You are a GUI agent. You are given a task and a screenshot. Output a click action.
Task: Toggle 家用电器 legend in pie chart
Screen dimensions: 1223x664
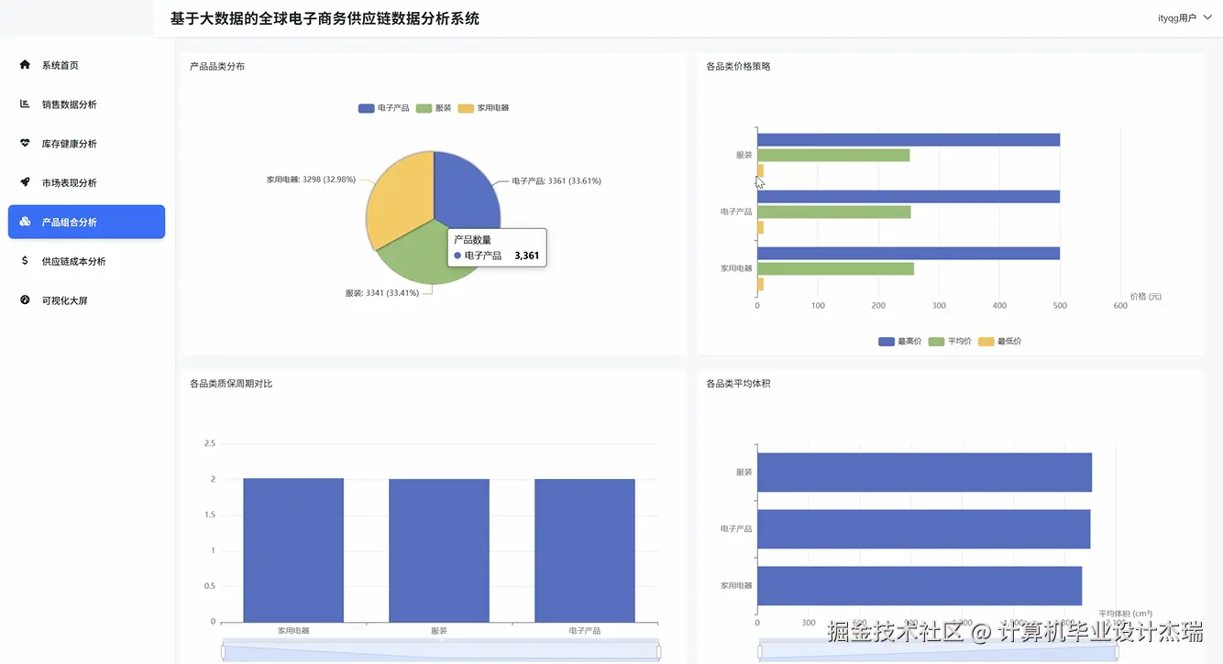[483, 108]
